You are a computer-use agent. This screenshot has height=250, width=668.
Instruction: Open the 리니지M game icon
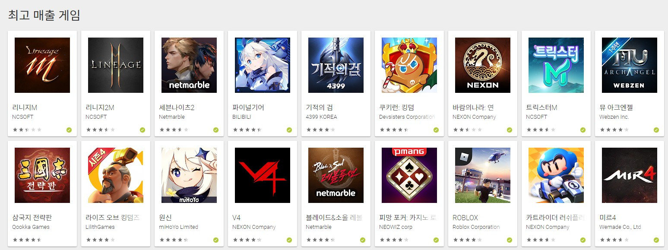(x=42, y=65)
